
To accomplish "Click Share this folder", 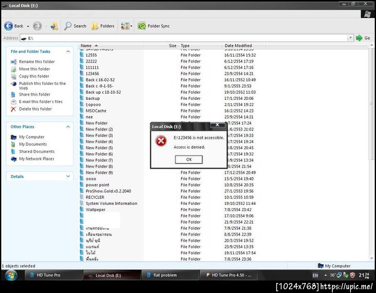I will (x=34, y=94).
